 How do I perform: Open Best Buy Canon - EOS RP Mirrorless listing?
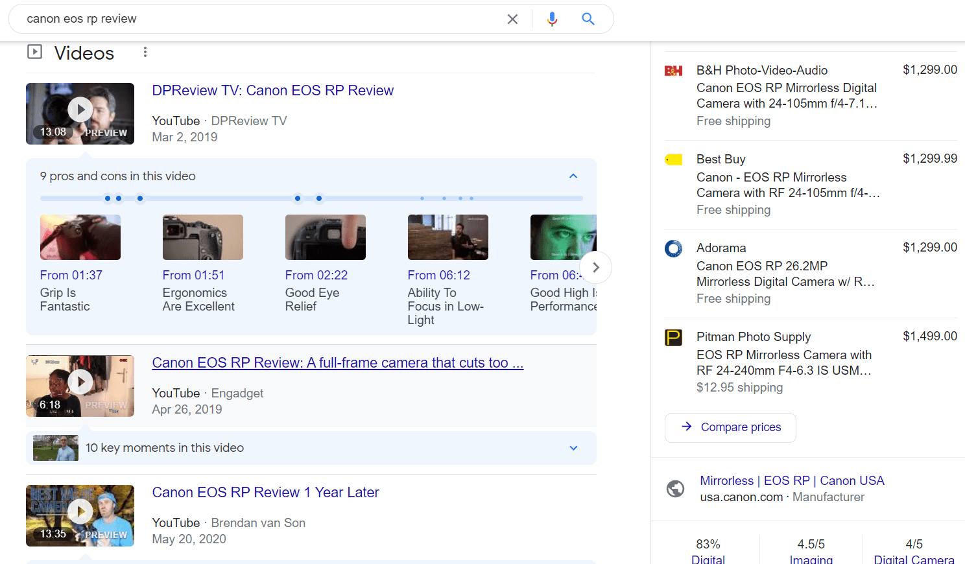(788, 185)
